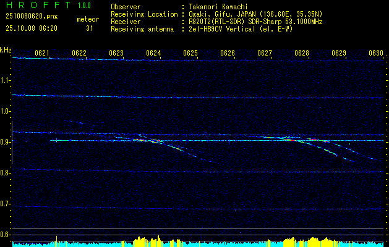This screenshot has width=389, height=247.
Task: Click the 0621 time marker
Action: click(41, 52)
